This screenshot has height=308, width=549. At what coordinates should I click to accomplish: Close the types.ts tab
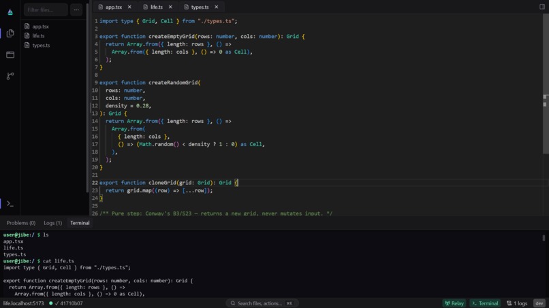tap(217, 7)
